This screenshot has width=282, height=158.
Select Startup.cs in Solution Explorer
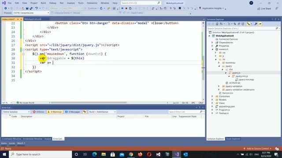click(x=224, y=113)
